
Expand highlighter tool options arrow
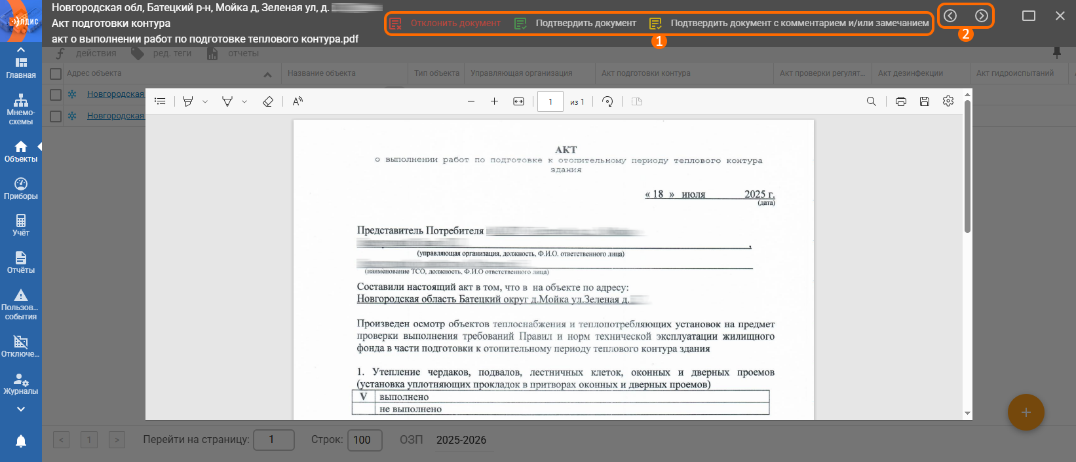pyautogui.click(x=205, y=101)
